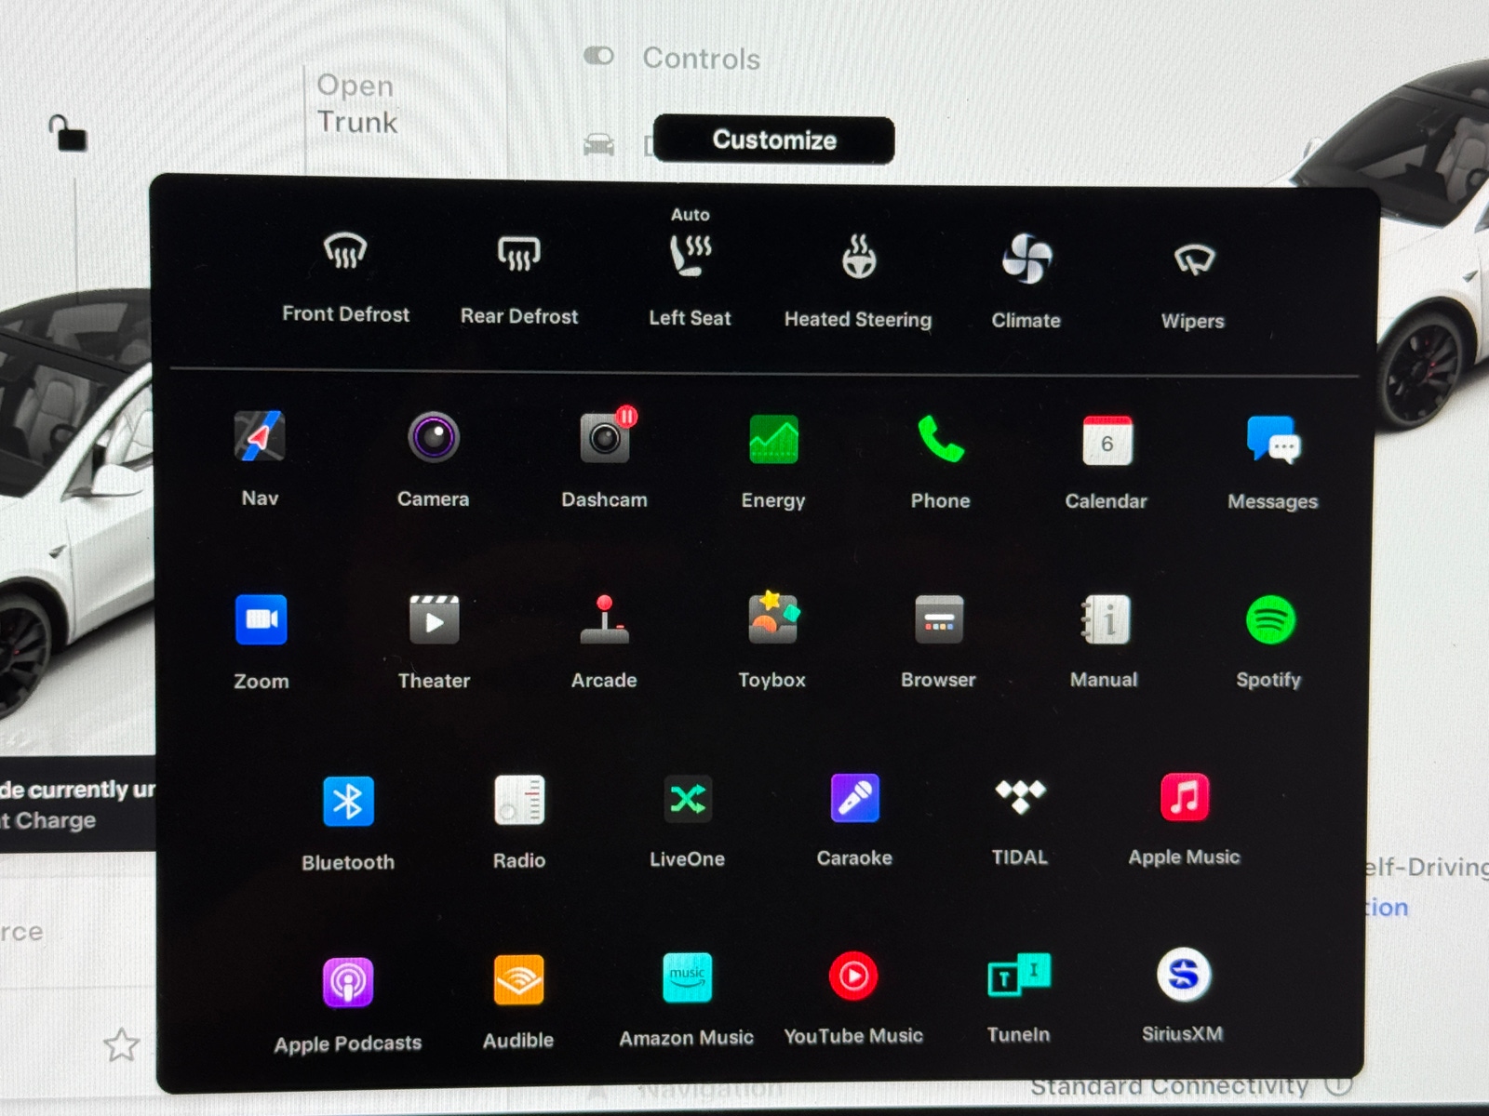Tap the car icon left of Customize
This screenshot has width=1489, height=1116.
[x=598, y=144]
